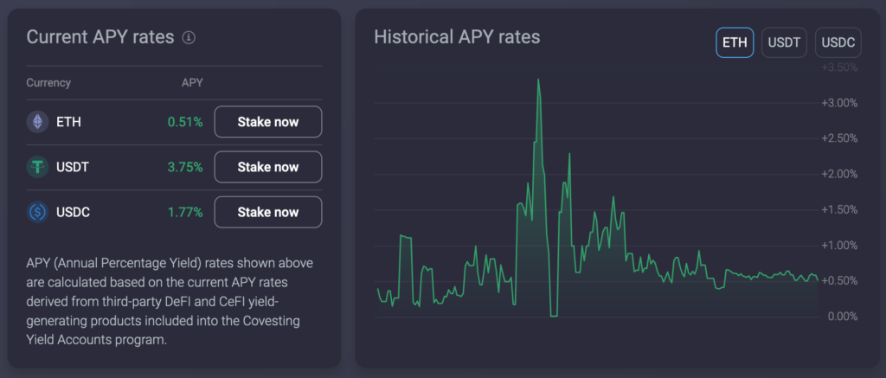Screen dimensions: 886x378
Task: Click the Ethereum coin icon
Action: tap(37, 122)
